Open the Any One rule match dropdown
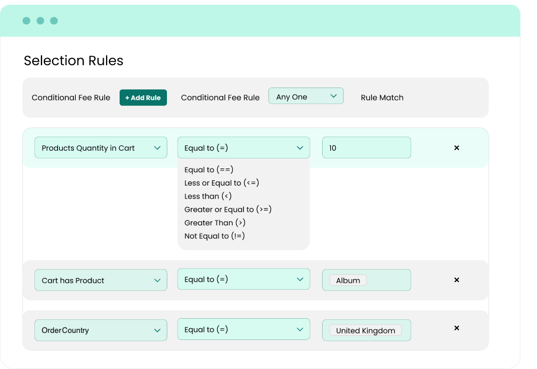537x369 pixels. [x=306, y=96]
